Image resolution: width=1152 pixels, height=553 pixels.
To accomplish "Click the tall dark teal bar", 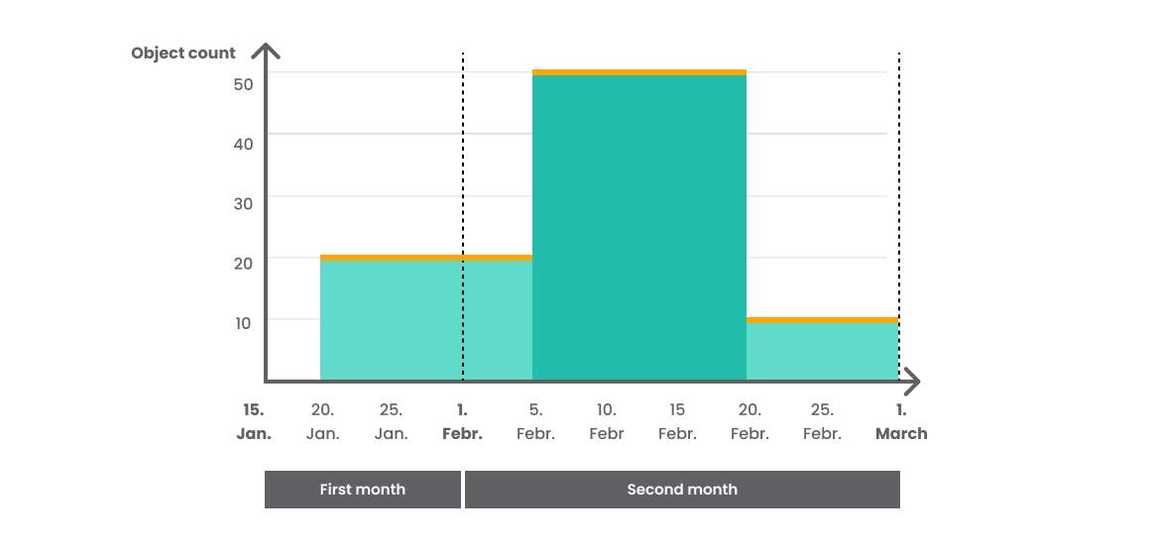I will tap(639, 228).
